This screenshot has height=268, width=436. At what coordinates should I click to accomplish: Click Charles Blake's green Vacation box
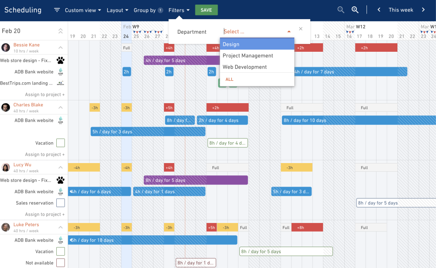coord(60,143)
